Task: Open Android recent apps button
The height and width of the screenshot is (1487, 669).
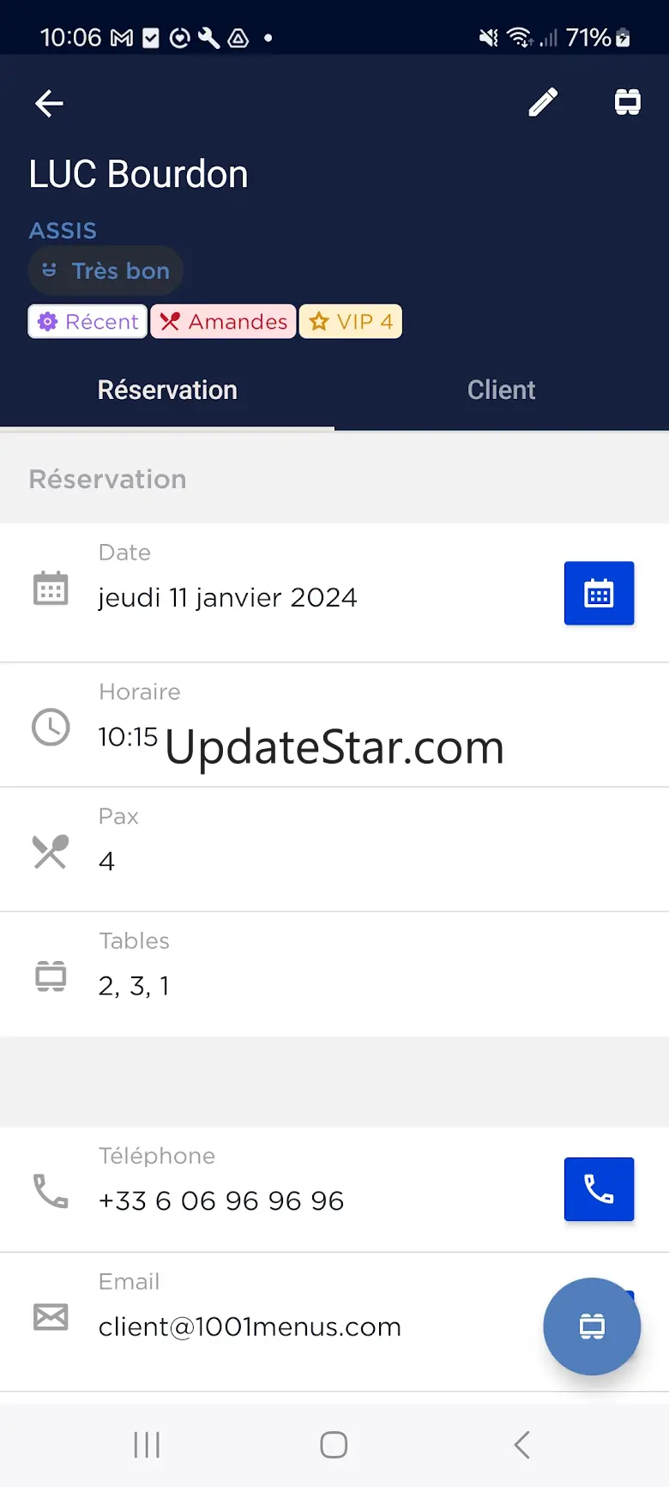Action: (x=147, y=1445)
